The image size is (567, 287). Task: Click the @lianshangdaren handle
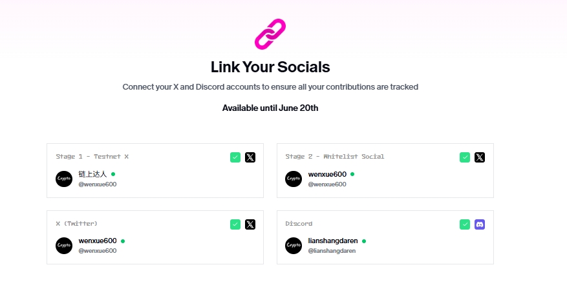pyautogui.click(x=332, y=251)
